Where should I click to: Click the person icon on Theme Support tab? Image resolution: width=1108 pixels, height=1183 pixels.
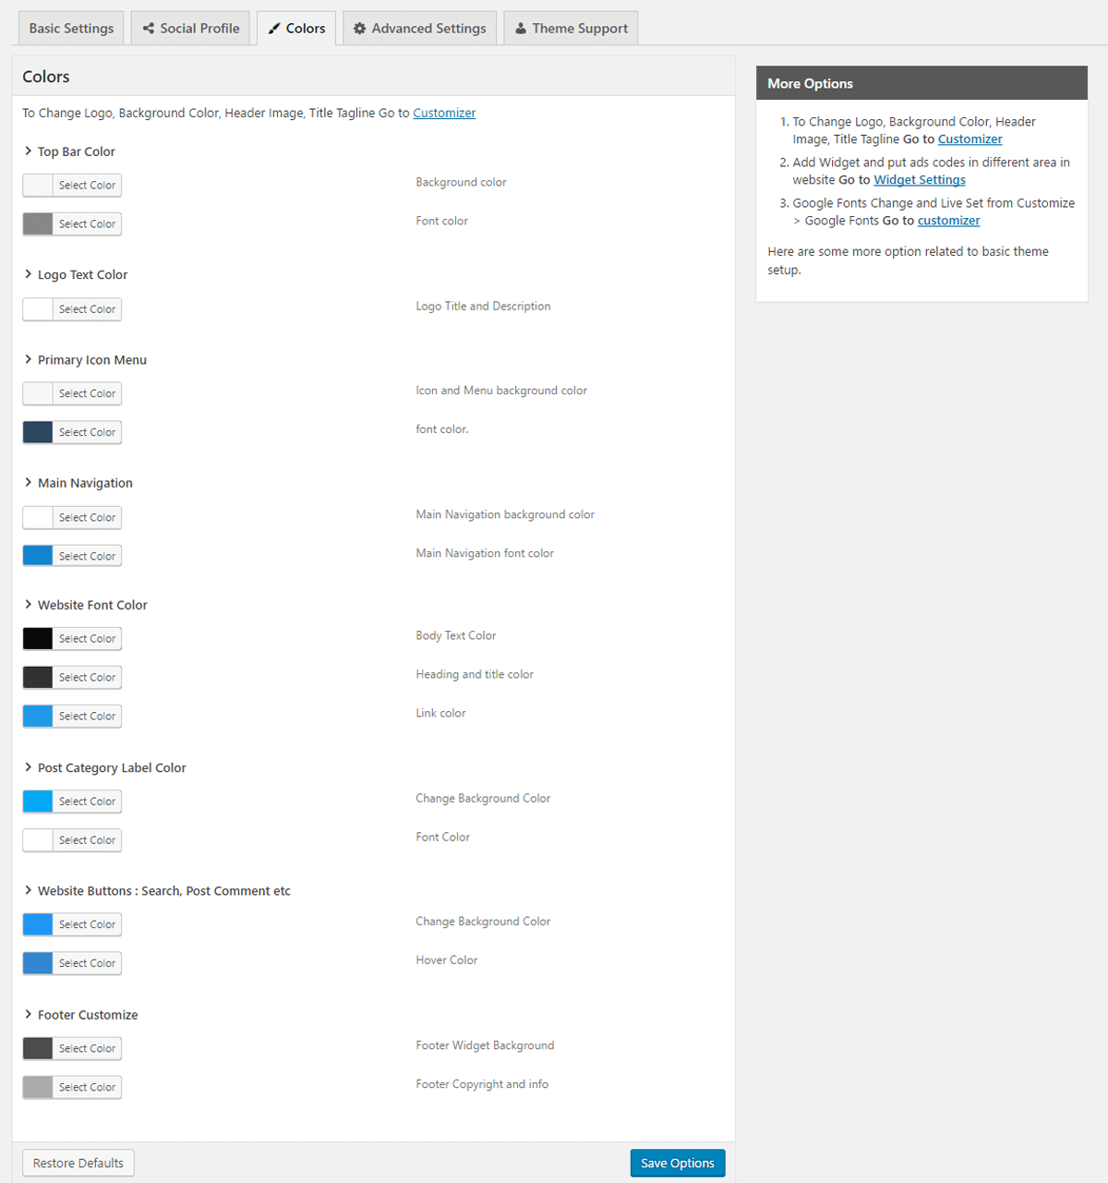point(521,28)
